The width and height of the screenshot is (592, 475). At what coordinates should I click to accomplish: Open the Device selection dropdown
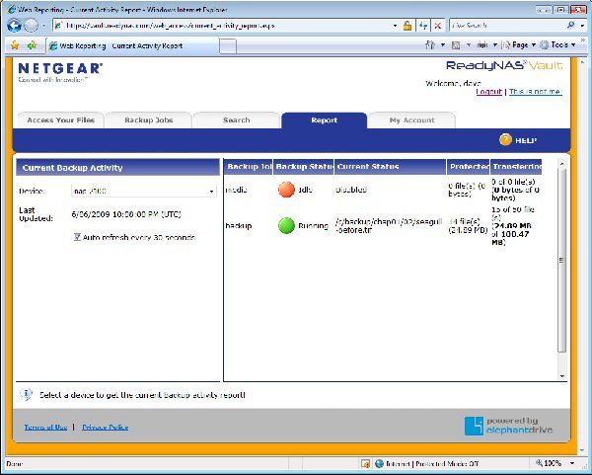(x=144, y=192)
